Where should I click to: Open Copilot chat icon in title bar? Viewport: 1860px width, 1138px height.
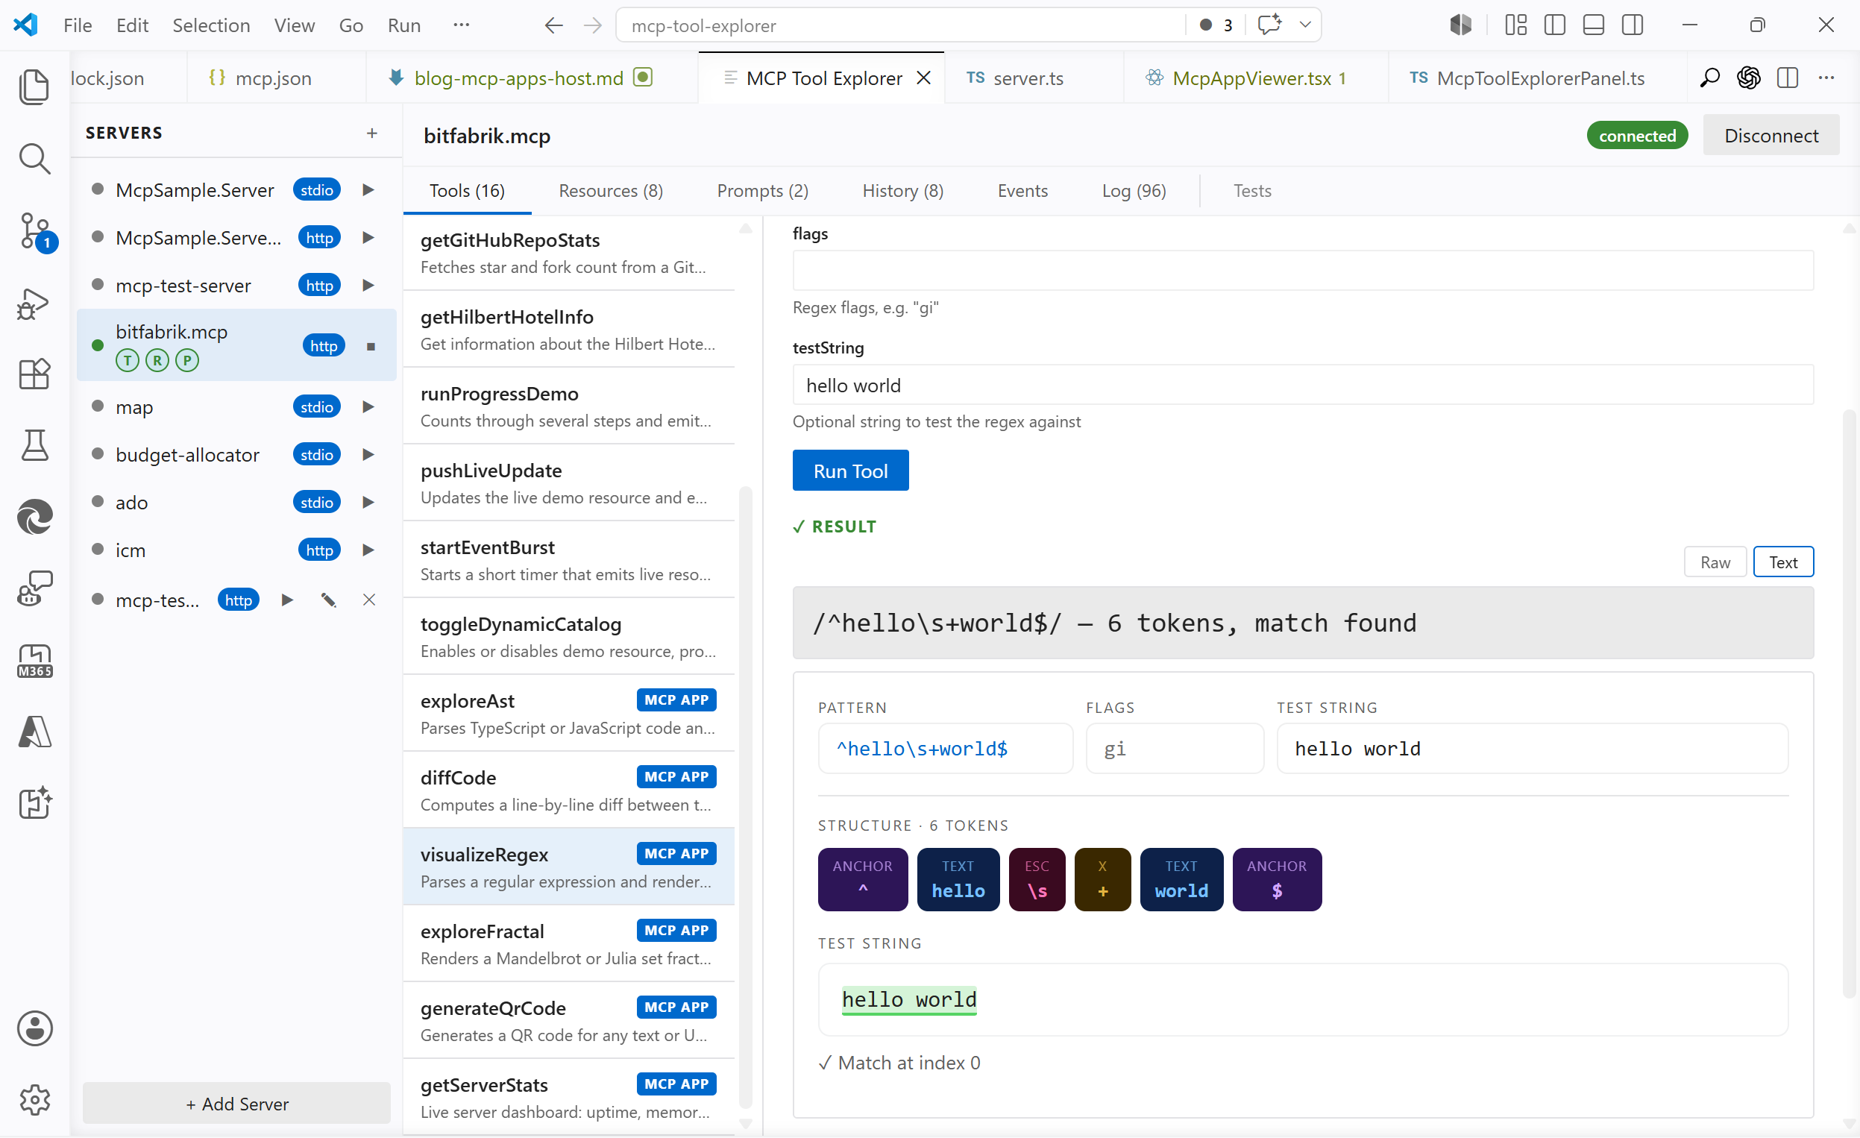tap(1269, 25)
